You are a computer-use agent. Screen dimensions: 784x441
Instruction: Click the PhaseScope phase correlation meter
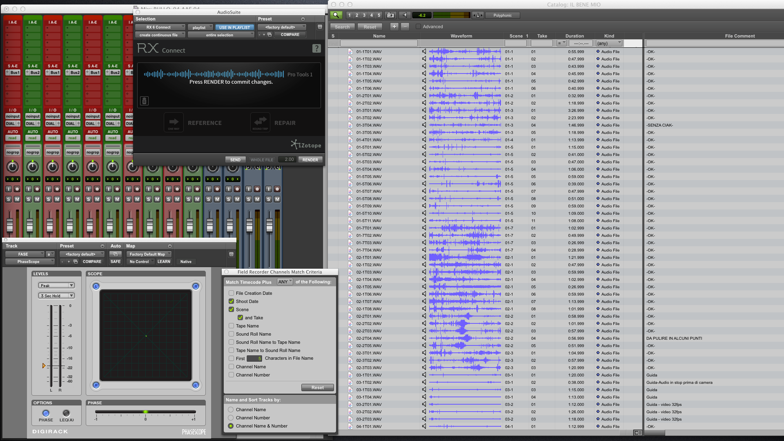[x=145, y=412]
